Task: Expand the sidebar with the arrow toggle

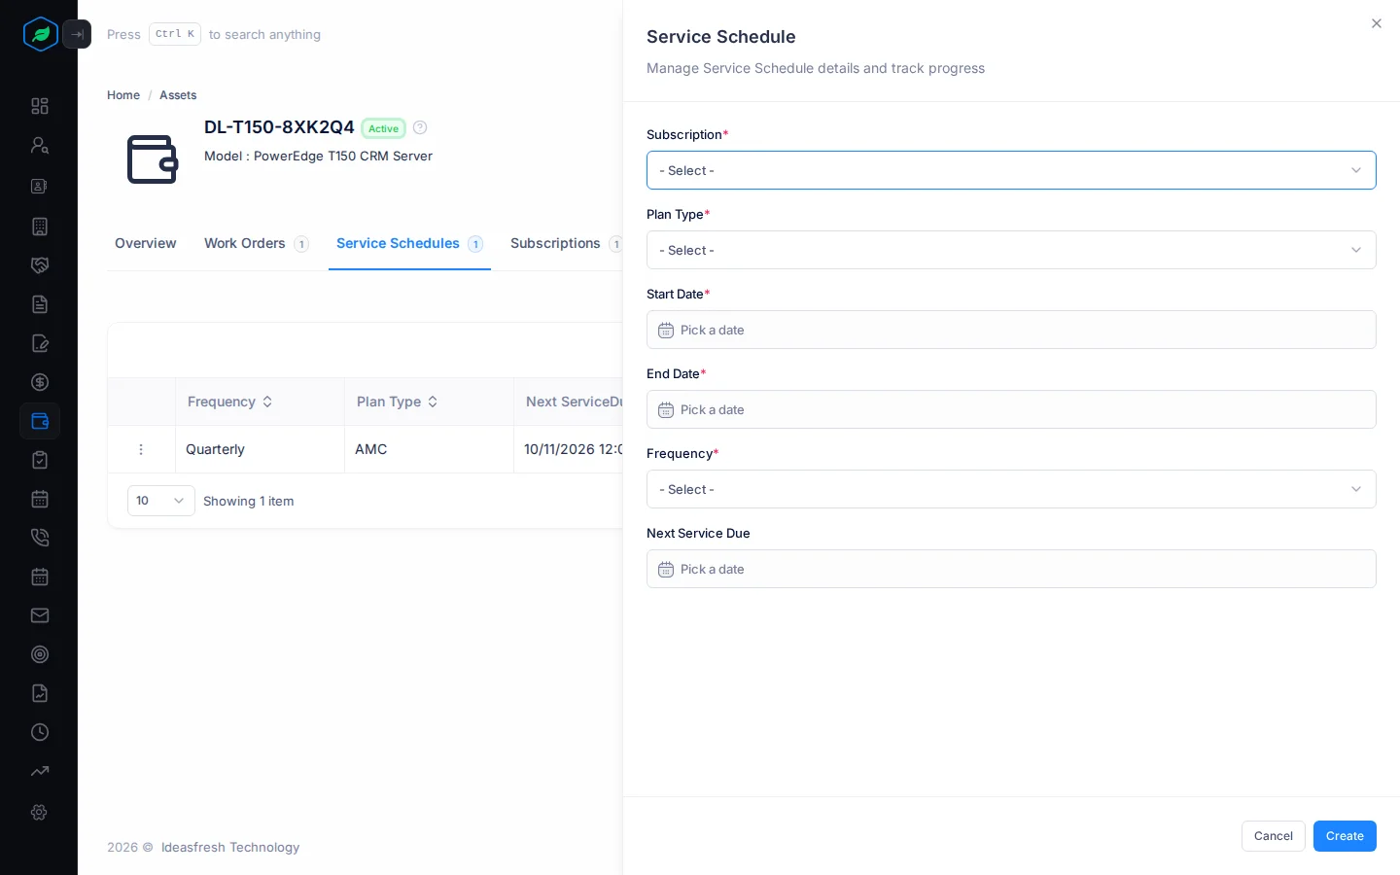Action: click(x=77, y=34)
